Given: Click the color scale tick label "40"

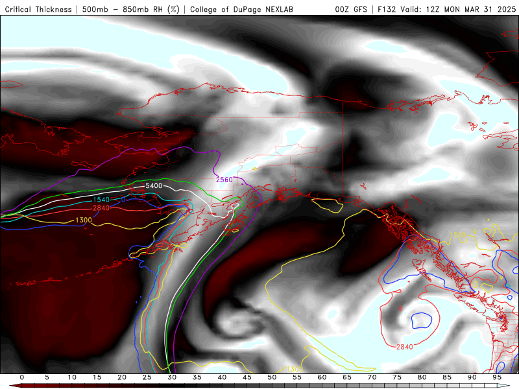Looking at the screenshot, I should [x=222, y=377].
